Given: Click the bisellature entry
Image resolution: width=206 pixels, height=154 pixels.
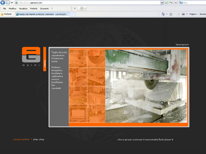Looking at the screenshot, I should point(57,82).
